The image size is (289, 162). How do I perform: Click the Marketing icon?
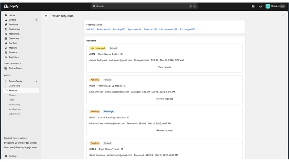[x=6, y=34]
